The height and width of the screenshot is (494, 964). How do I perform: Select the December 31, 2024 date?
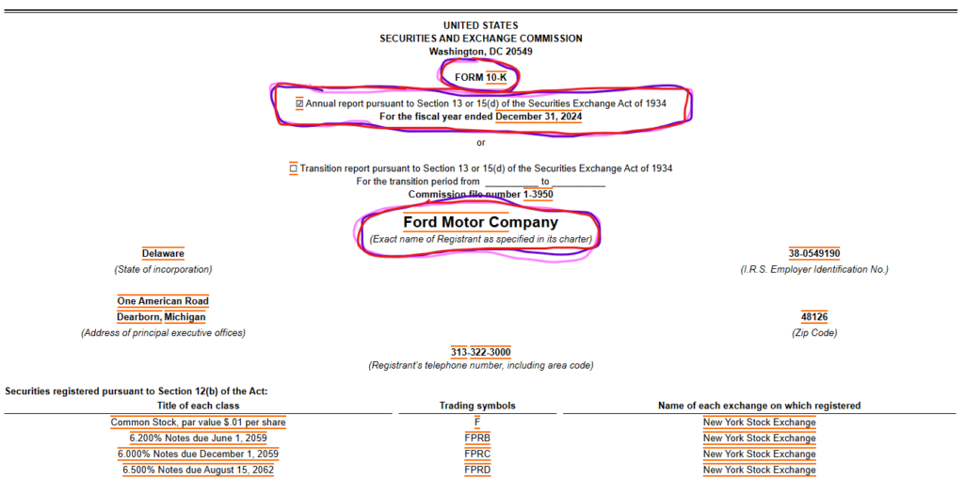click(x=538, y=117)
